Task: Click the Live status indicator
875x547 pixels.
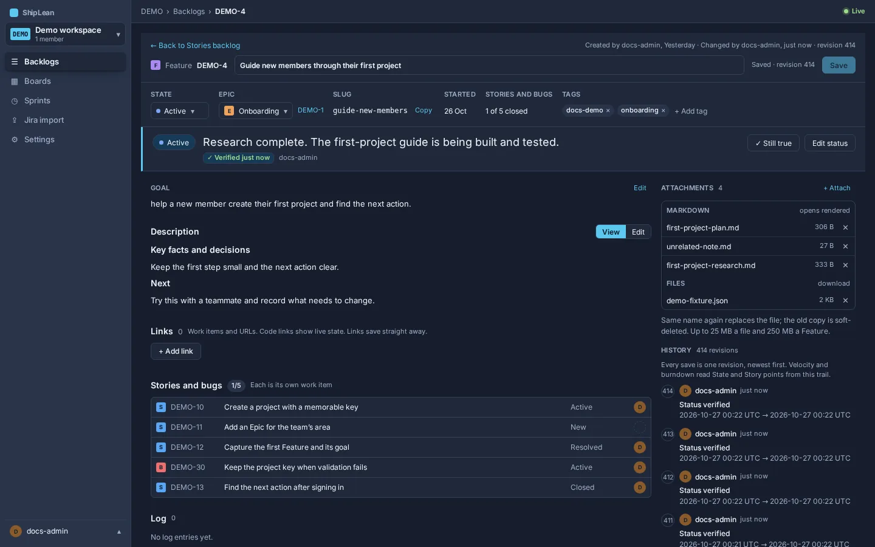Action: point(854,11)
